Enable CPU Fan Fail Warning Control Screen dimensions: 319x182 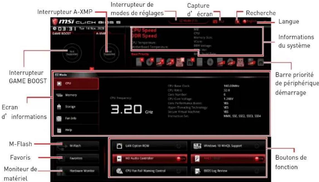(x=149, y=171)
